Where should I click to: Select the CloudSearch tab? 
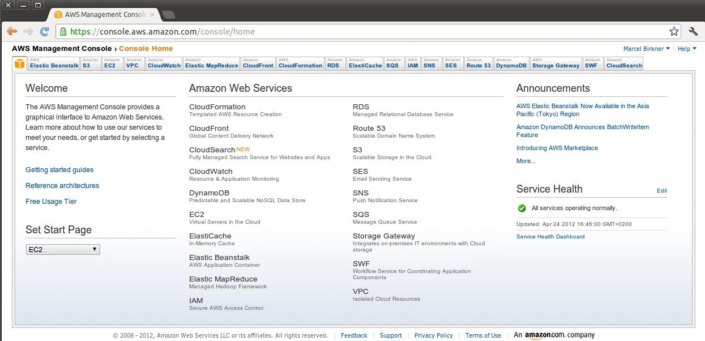pos(624,63)
